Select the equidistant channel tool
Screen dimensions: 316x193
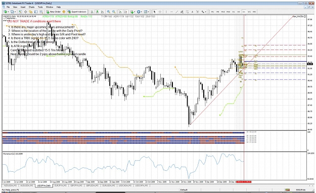pos(182,12)
